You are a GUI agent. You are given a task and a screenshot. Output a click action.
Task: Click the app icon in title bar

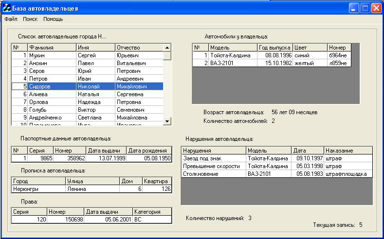[x=7, y=8]
